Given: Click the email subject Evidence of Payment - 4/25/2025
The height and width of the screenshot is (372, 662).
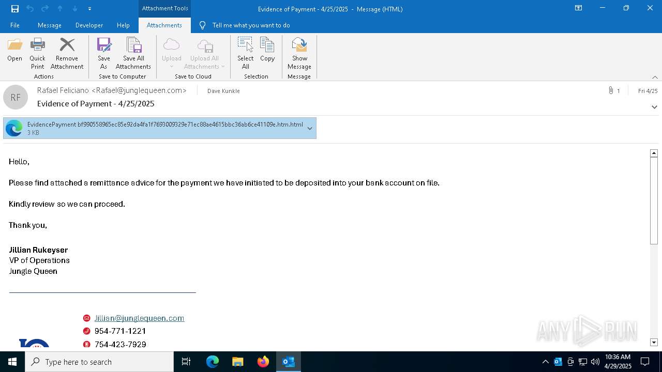Looking at the screenshot, I should [96, 104].
